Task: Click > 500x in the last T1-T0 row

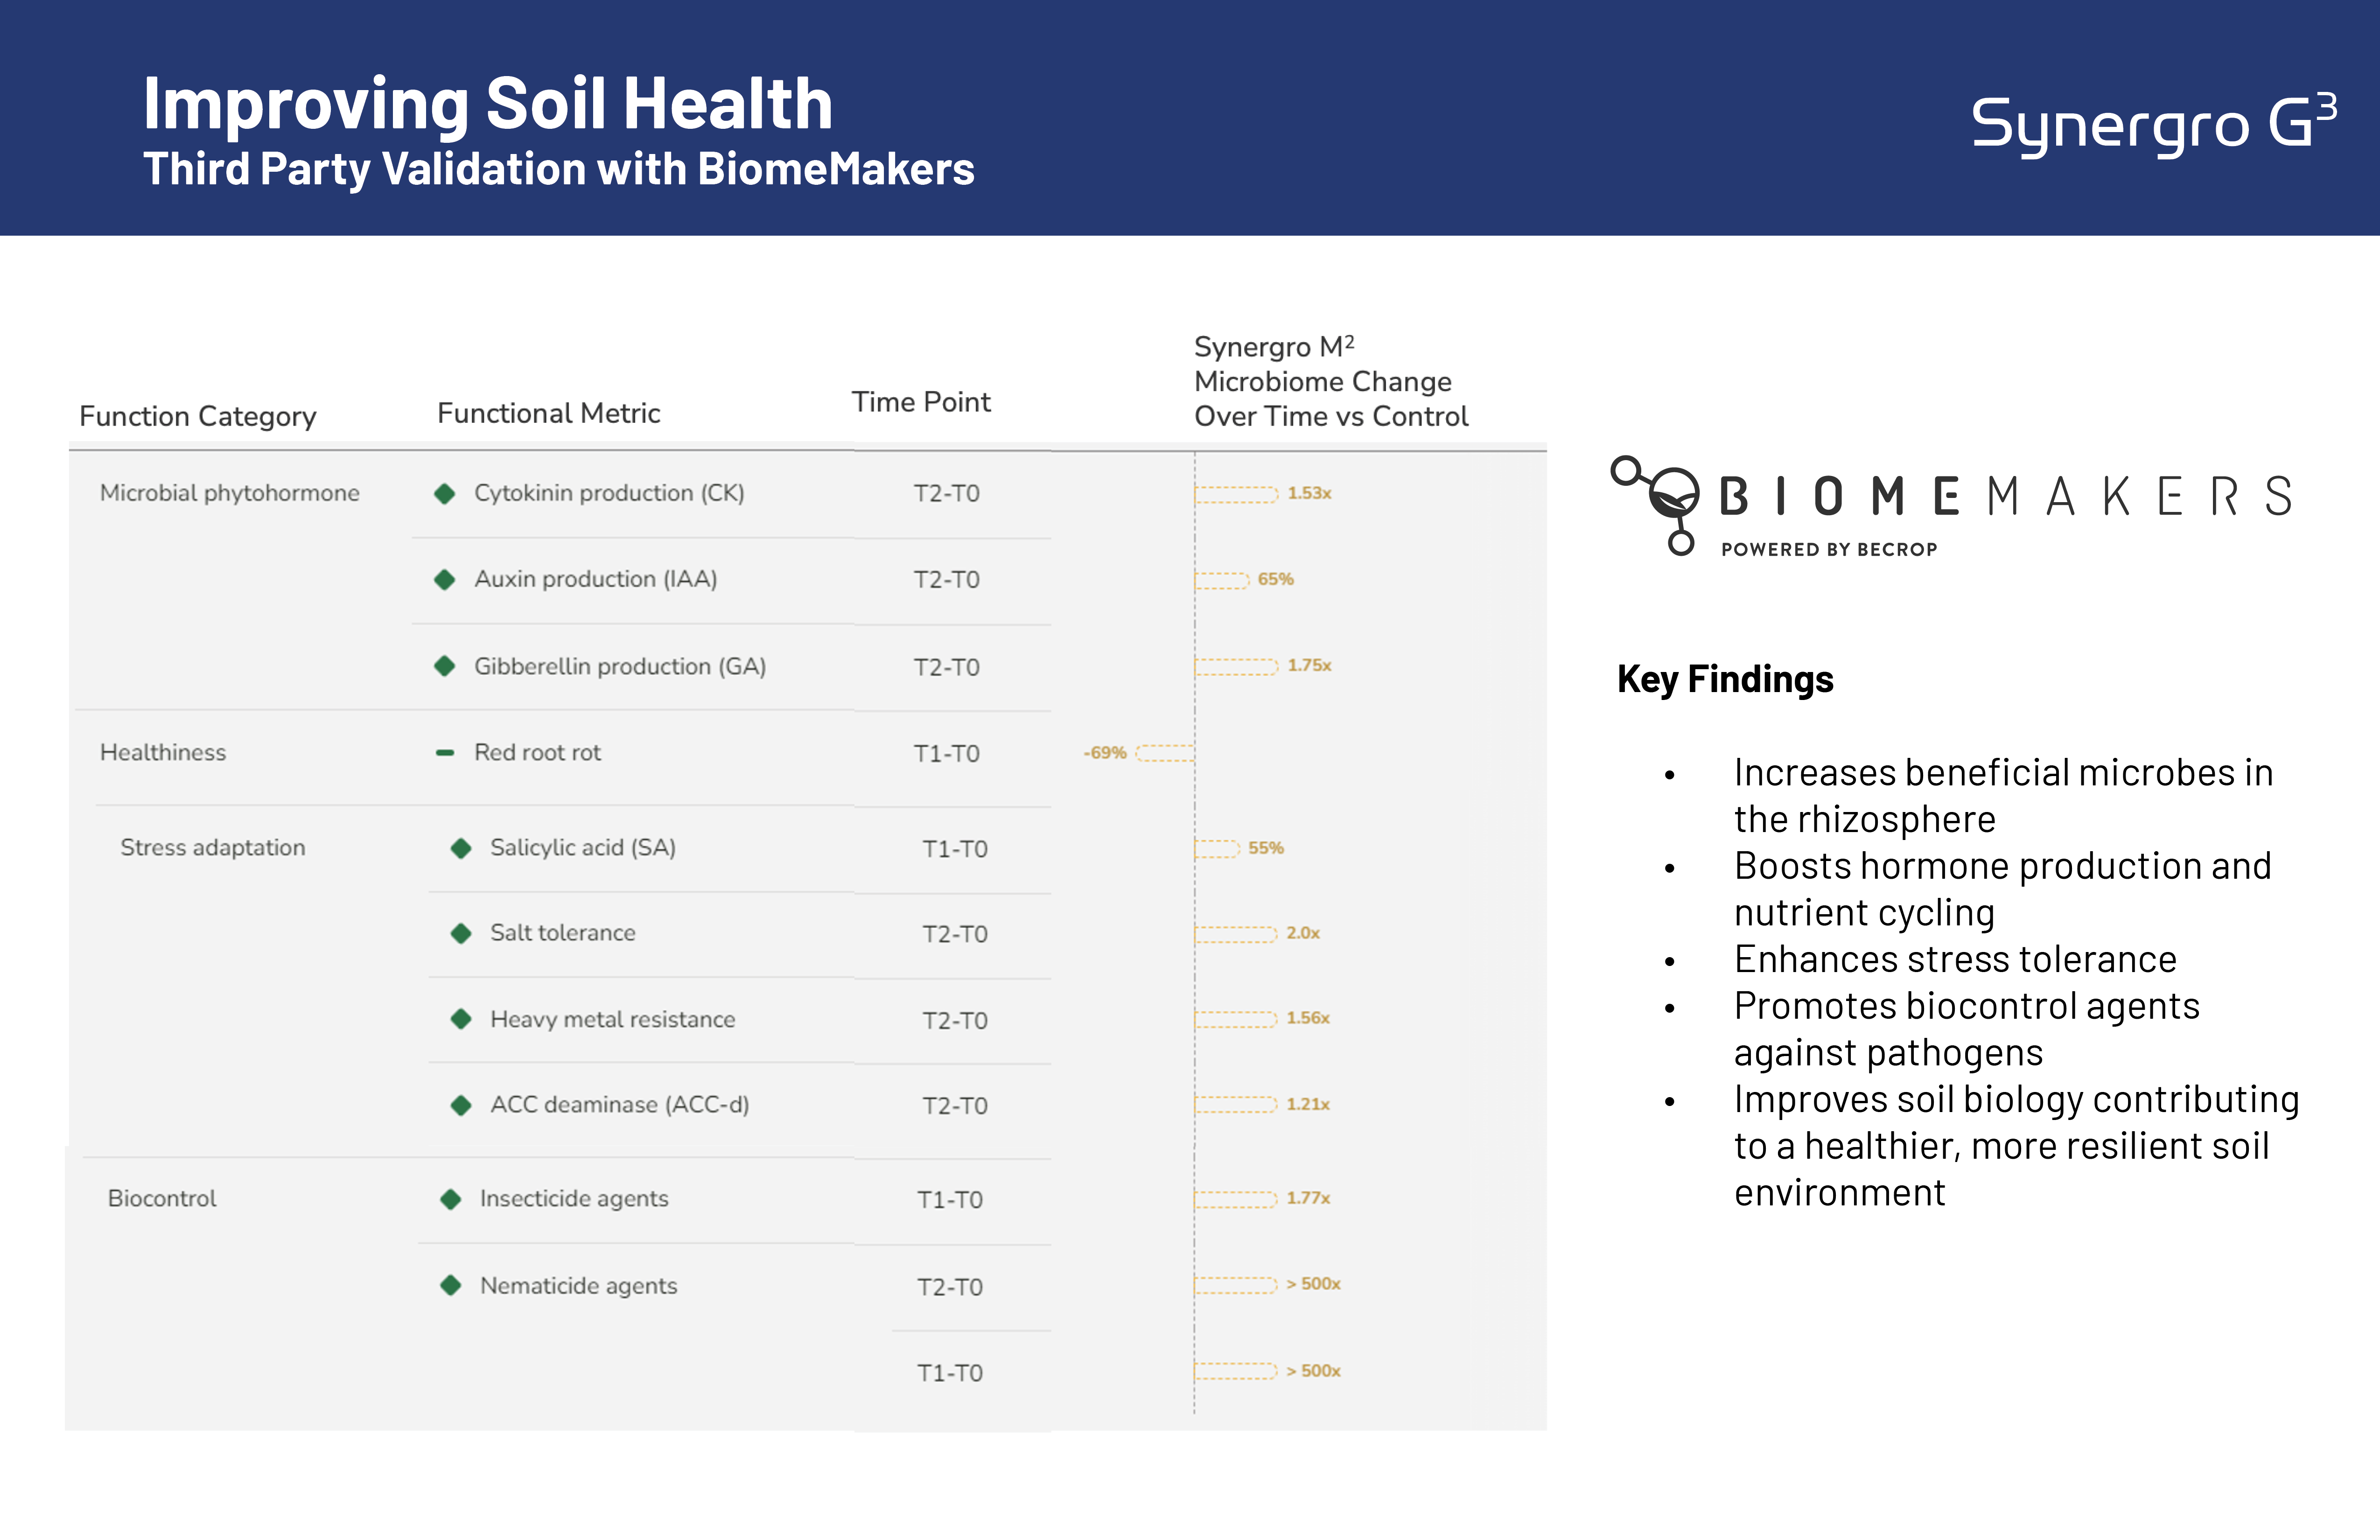Action: 1313,1371
